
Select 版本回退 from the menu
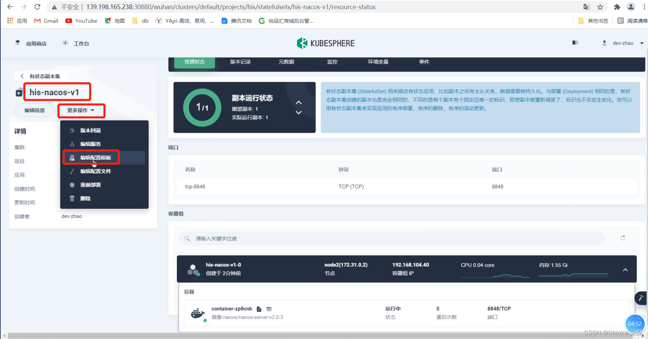coord(104,130)
